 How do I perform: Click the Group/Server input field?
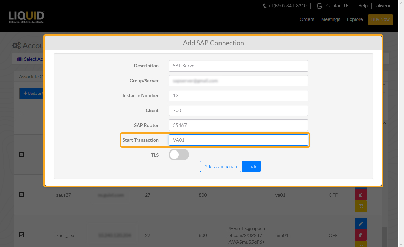(x=238, y=81)
